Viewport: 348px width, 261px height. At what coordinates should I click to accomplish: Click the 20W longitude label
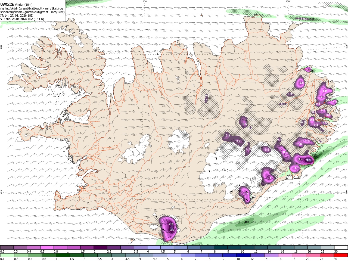(x=145, y=1)
